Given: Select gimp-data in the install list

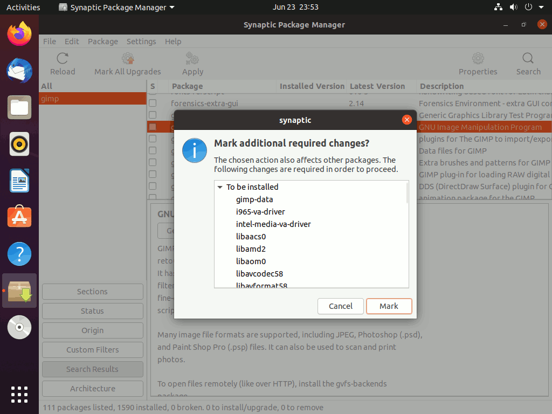Looking at the screenshot, I should pos(254,199).
